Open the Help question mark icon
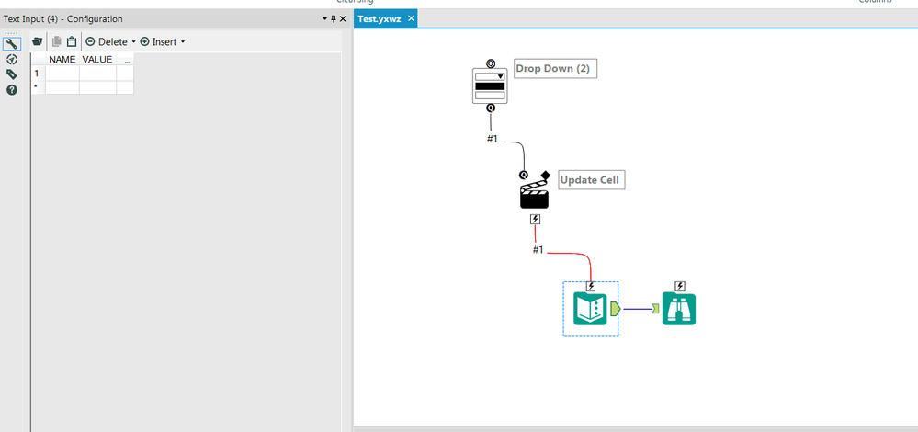This screenshot has height=432, width=918. (x=12, y=89)
